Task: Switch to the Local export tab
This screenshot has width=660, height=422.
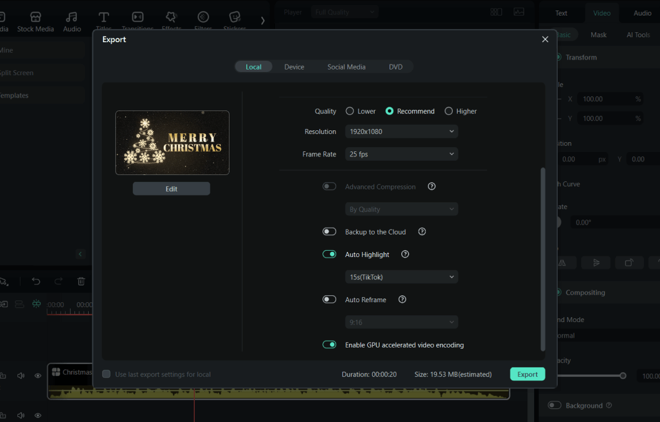Action: pos(253,67)
